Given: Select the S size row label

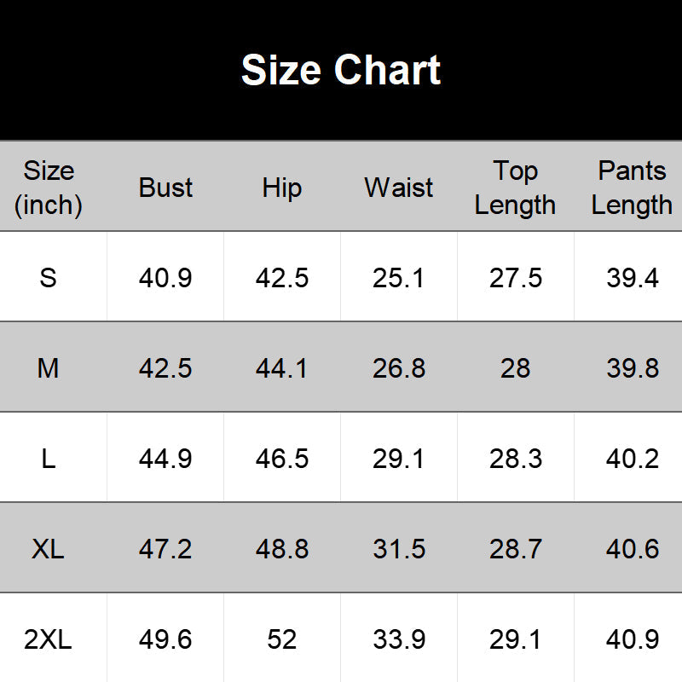Looking at the screenshot, I should pos(49,278).
